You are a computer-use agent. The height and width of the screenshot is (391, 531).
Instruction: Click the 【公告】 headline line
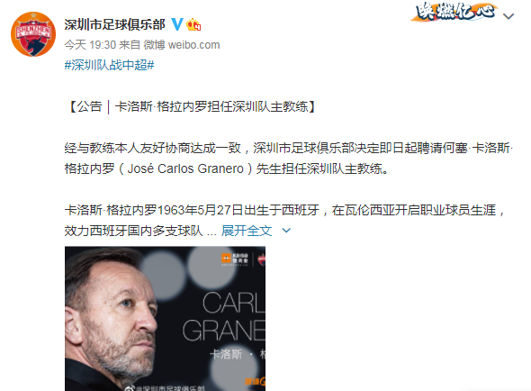(192, 106)
